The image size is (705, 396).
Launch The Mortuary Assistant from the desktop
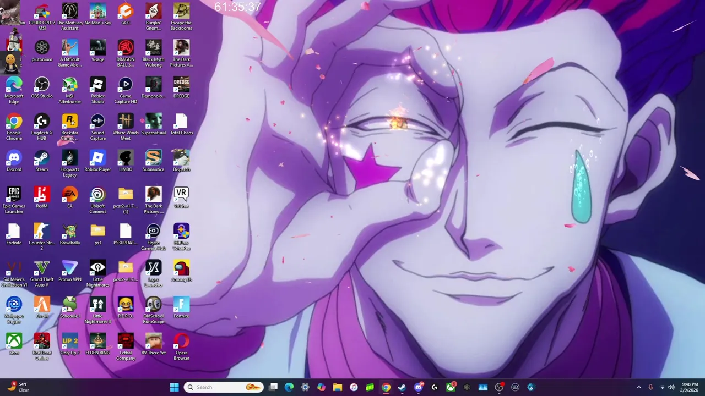click(70, 16)
